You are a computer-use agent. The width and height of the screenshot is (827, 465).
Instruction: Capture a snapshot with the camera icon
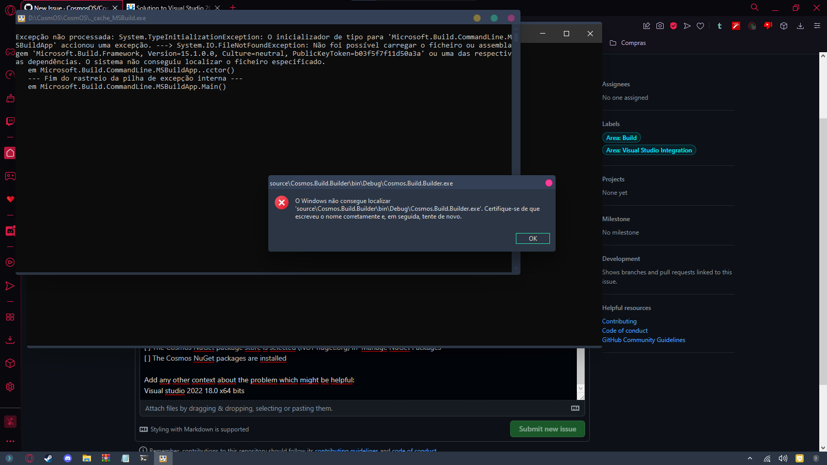[660, 25]
